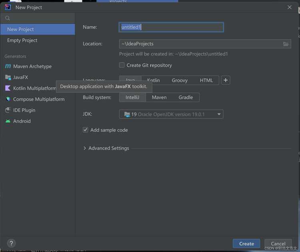Pick the Kotlin Multiplatform generator icon
This screenshot has height=252, width=300.
8,88
